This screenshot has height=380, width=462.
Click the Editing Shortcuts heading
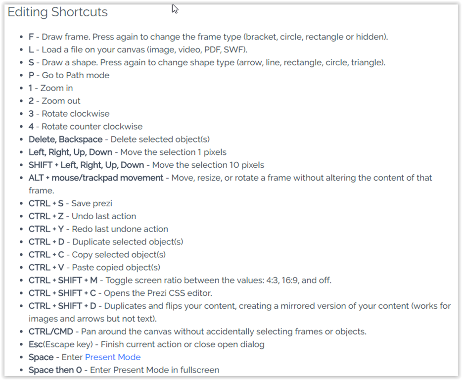58,12
